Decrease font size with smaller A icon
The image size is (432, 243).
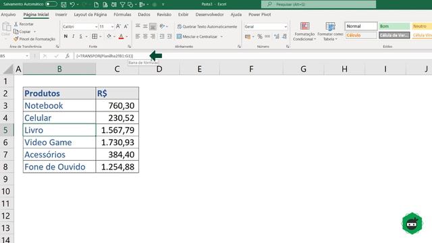(x=126, y=26)
